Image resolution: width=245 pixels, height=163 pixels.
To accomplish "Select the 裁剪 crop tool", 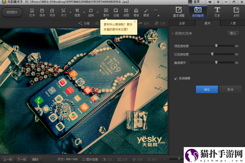I will tap(77, 13).
